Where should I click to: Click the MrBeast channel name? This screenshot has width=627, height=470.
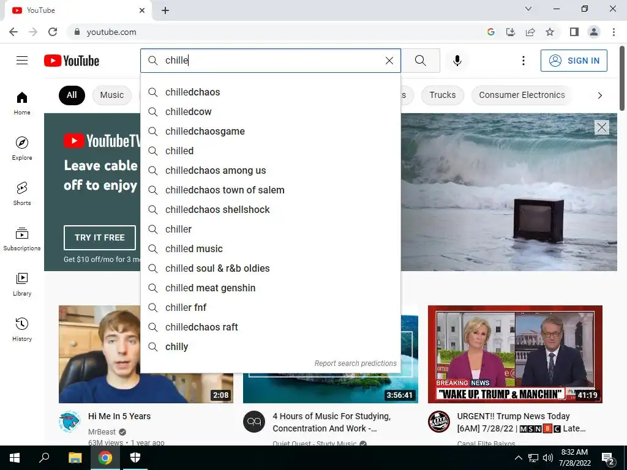point(102,431)
